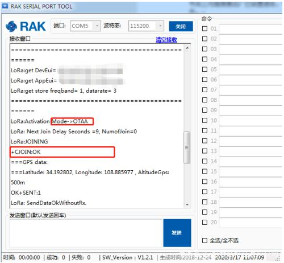Check command checkbox 16
Screen dimensions: 284x263
(204, 182)
